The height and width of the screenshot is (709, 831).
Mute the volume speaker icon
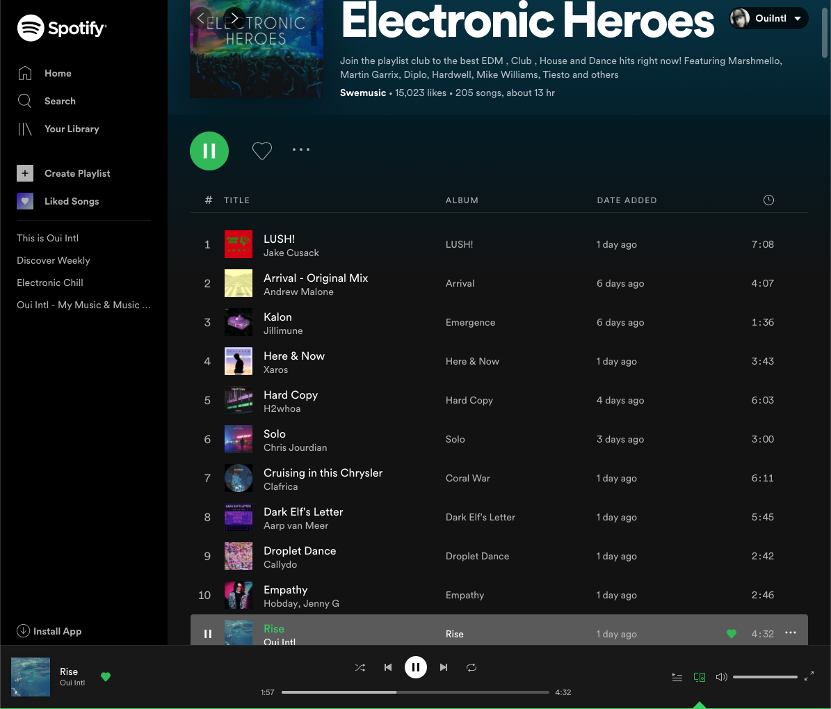(721, 677)
